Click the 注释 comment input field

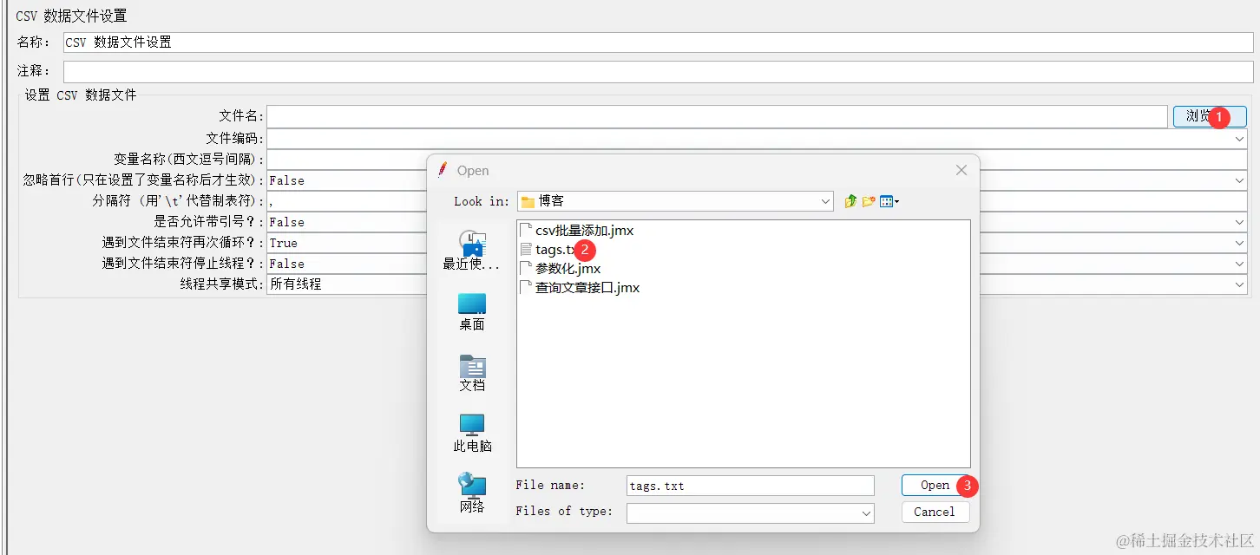(x=658, y=71)
